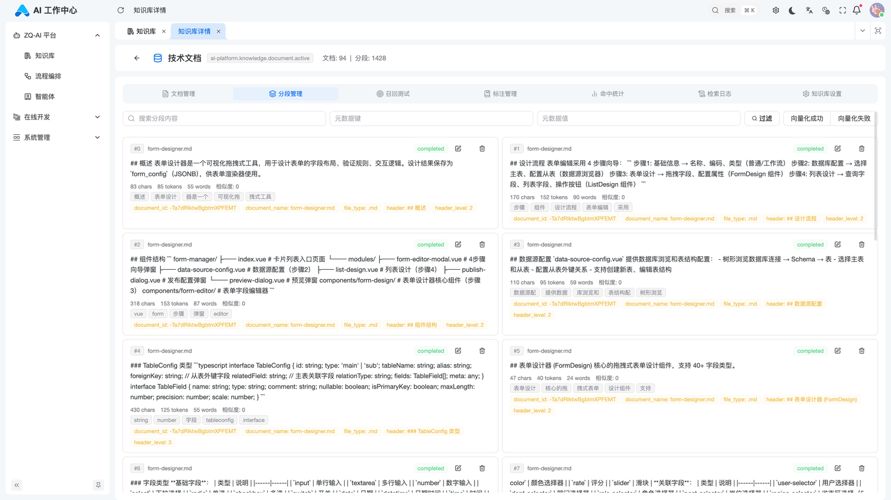
Task: Open settings via the gear icon
Action: pyautogui.click(x=776, y=11)
